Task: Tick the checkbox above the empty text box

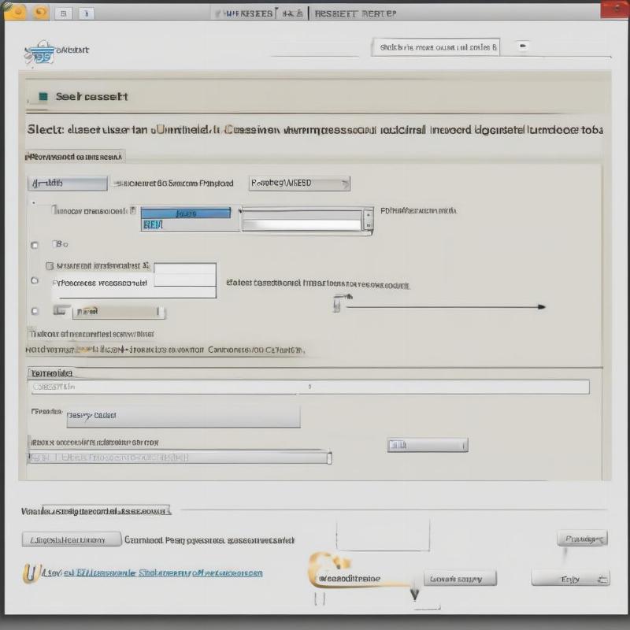Action: pyautogui.click(x=50, y=266)
